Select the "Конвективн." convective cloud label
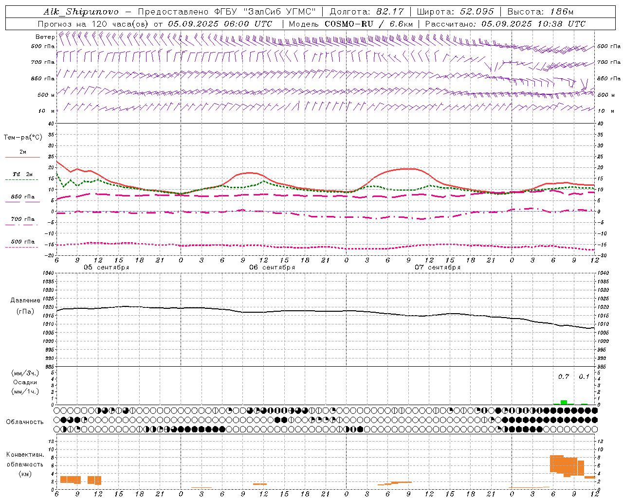This screenshot has width=623, height=498. 25,455
